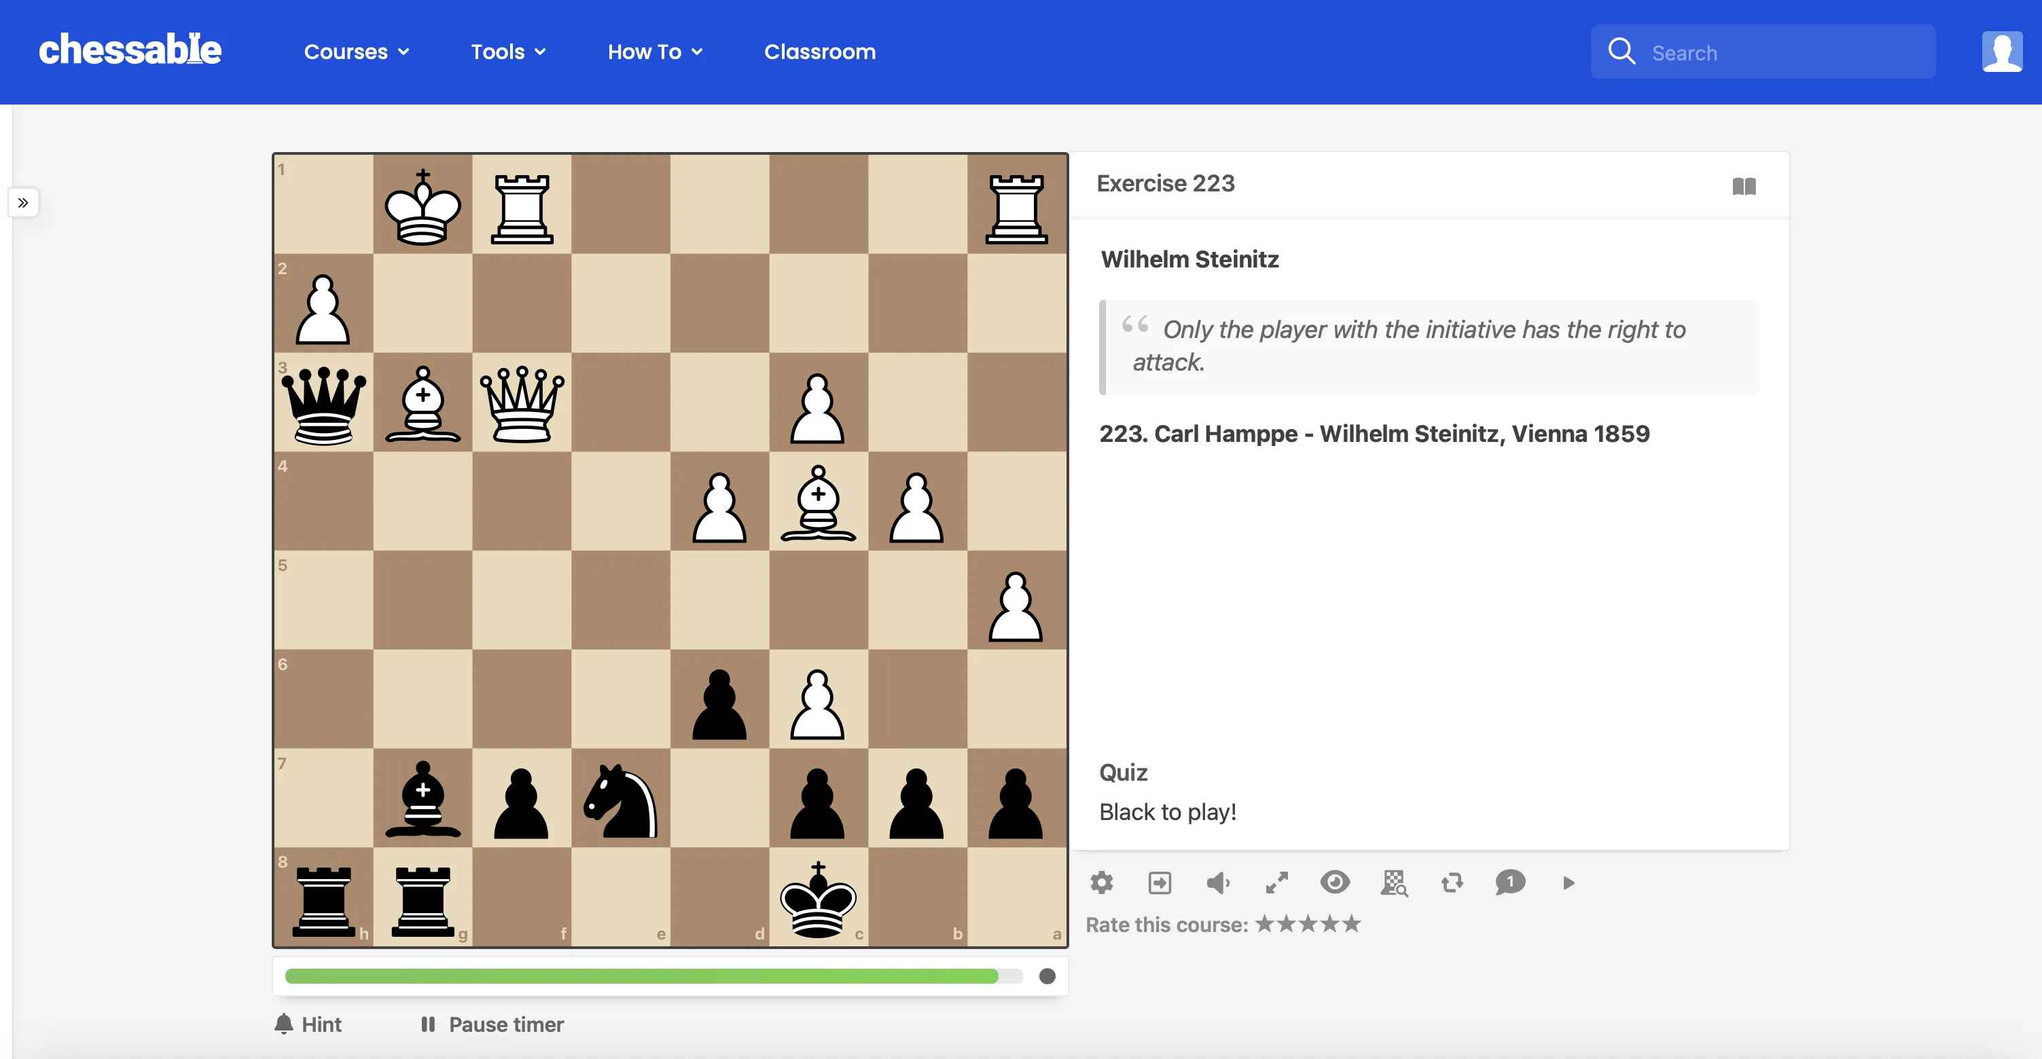The width and height of the screenshot is (2042, 1059).
Task: Open the Courses dropdown menu
Action: coord(356,52)
